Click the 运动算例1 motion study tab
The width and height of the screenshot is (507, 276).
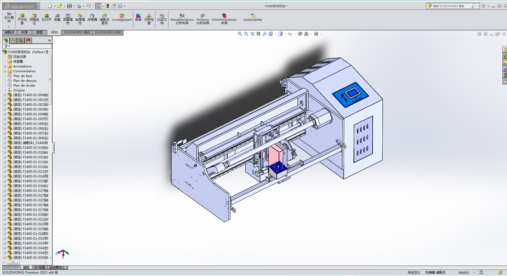[x=57, y=267]
